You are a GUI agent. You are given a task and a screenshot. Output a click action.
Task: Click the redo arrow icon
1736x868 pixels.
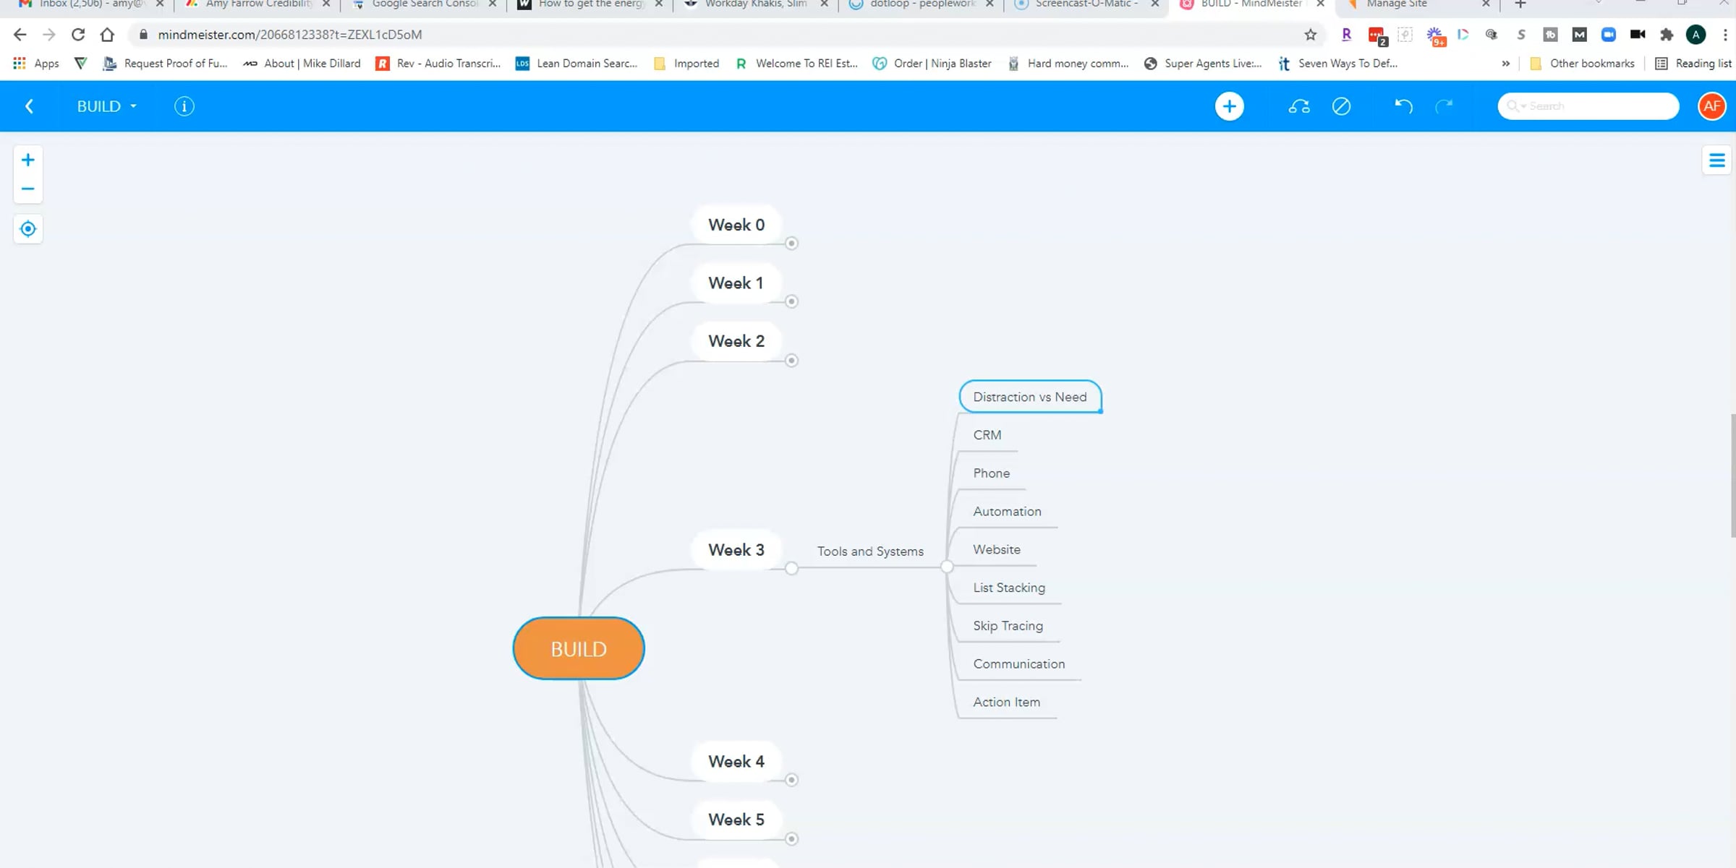[x=1444, y=106]
